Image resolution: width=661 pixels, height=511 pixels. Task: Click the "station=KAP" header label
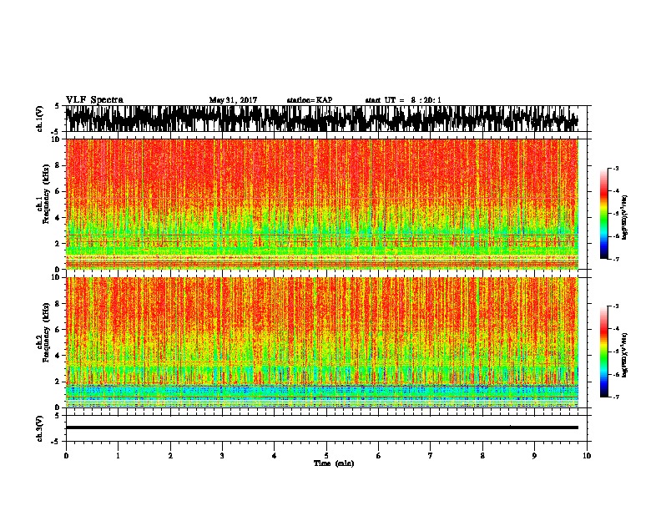(310, 100)
